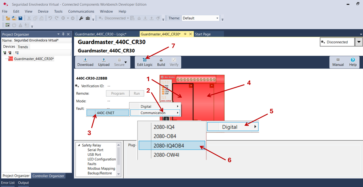The height and width of the screenshot is (187, 363).
Task: Open the toolbar Disconnected dropdown arrow
Action: click(x=128, y=18)
